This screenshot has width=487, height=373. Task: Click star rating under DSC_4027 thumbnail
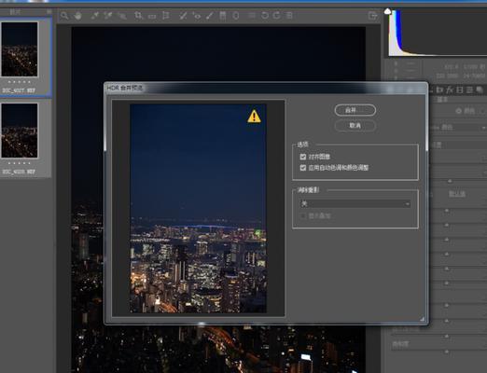(x=20, y=82)
